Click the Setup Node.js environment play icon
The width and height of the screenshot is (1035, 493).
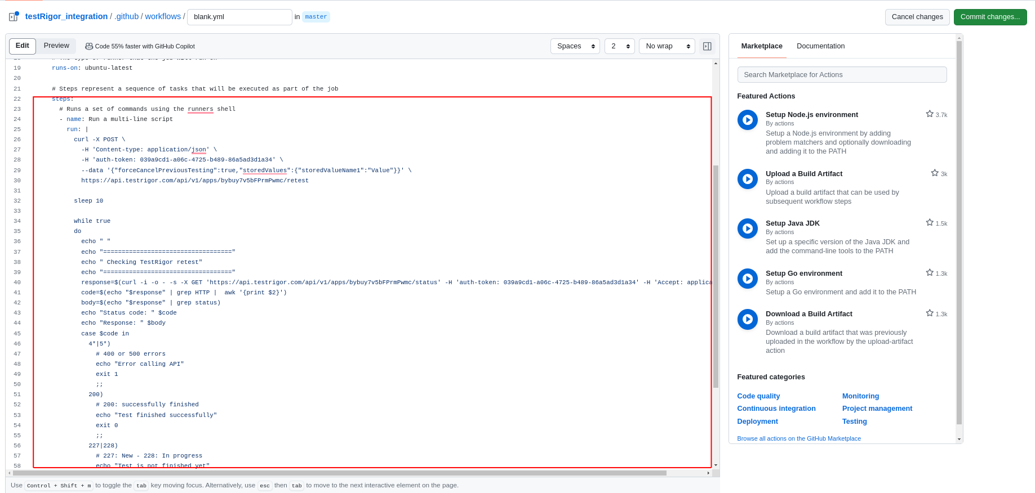[x=747, y=120]
